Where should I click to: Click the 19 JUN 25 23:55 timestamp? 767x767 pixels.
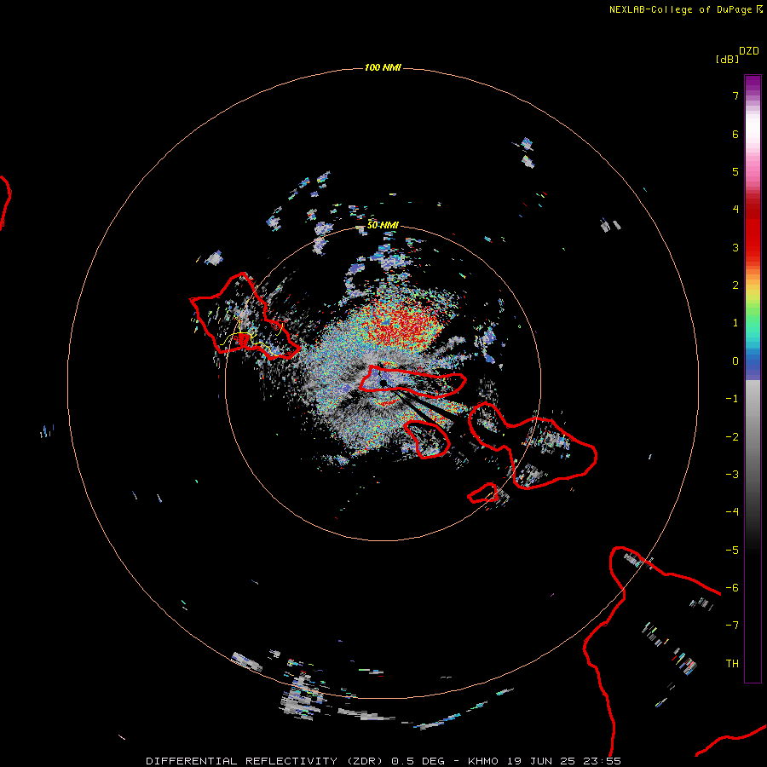[x=564, y=761]
